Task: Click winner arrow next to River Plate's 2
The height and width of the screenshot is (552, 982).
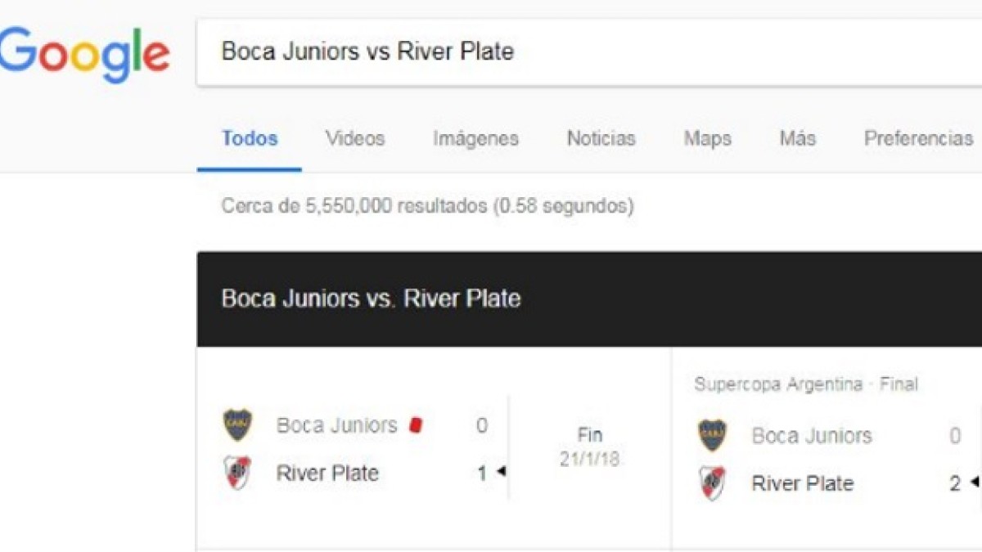Action: 974,482
